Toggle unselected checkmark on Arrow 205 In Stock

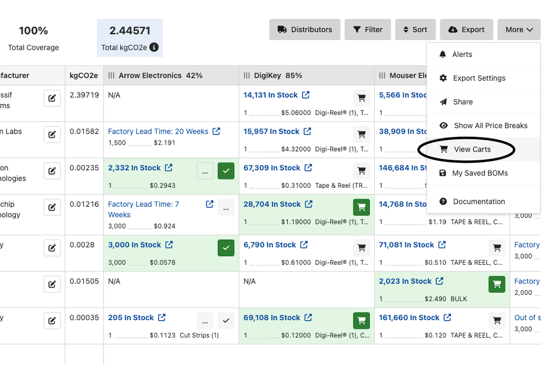click(x=226, y=321)
